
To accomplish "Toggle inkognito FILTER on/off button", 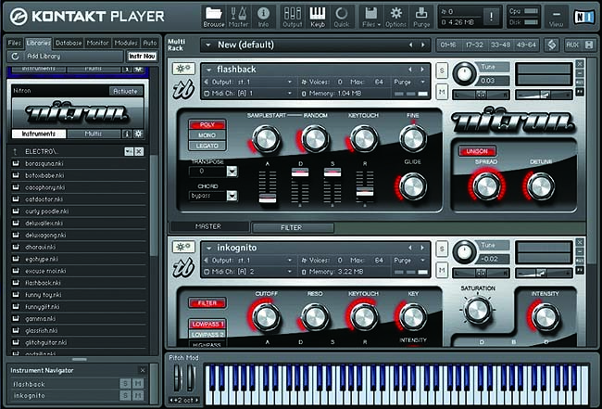I will coord(207,303).
